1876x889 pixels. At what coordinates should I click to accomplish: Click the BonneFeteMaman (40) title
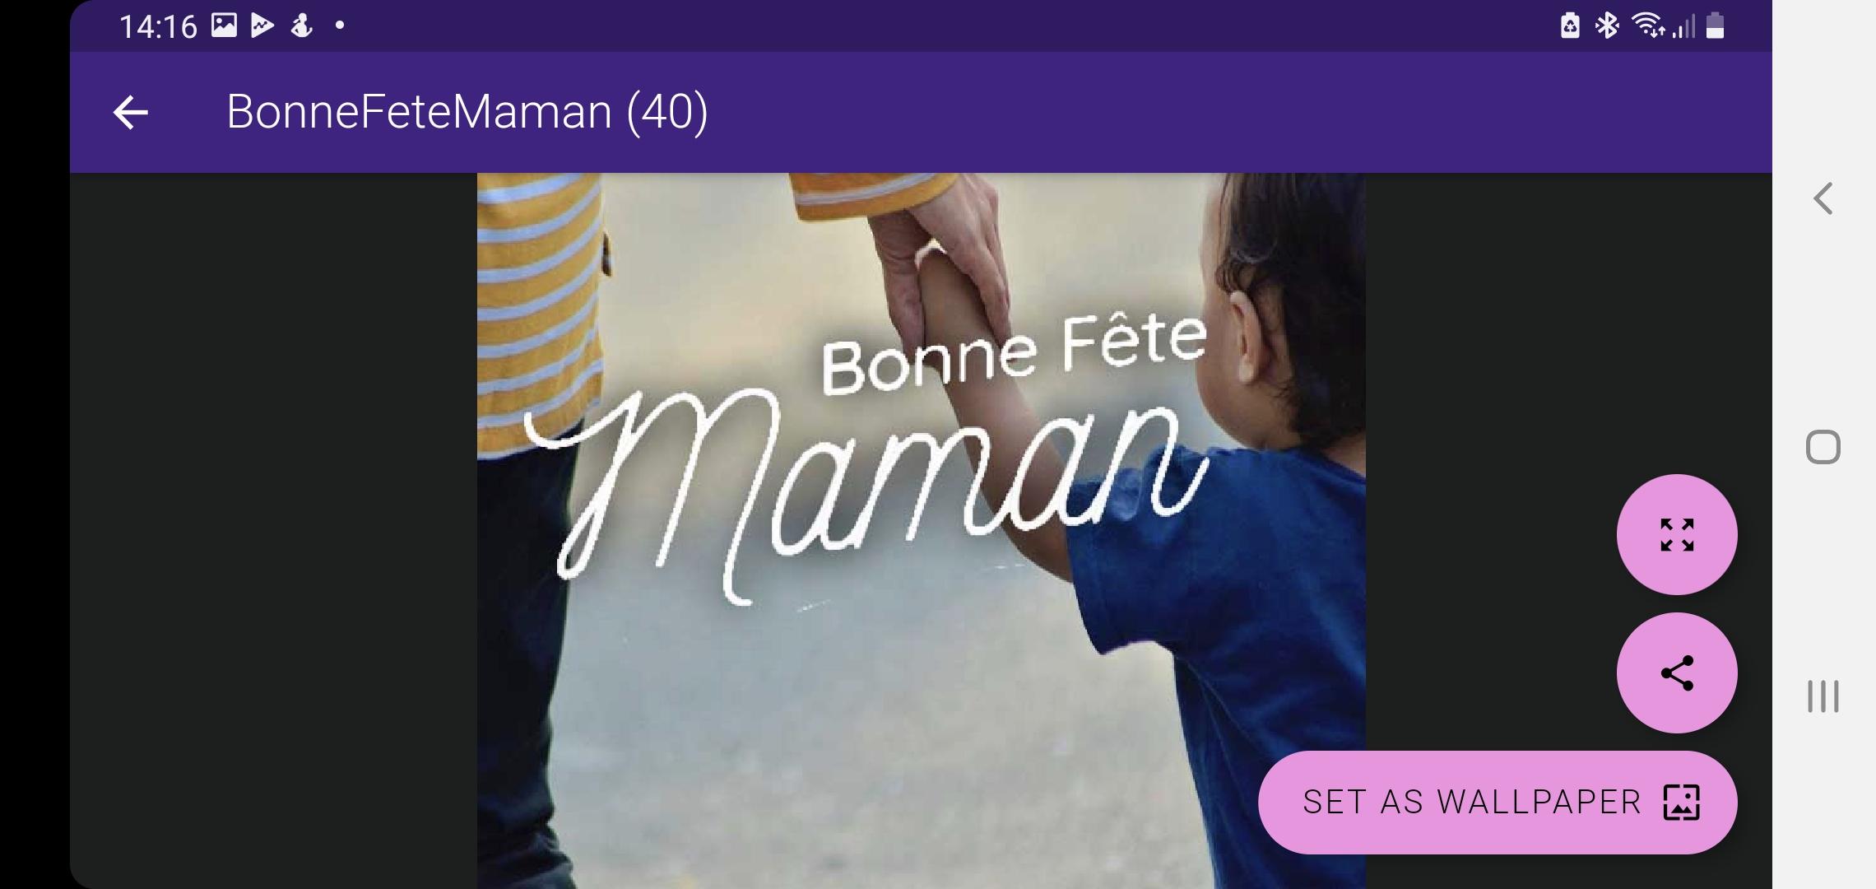(x=467, y=111)
